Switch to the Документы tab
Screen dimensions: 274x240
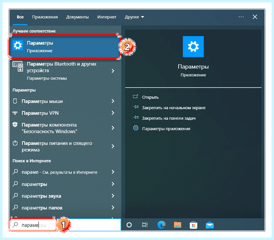click(x=78, y=17)
